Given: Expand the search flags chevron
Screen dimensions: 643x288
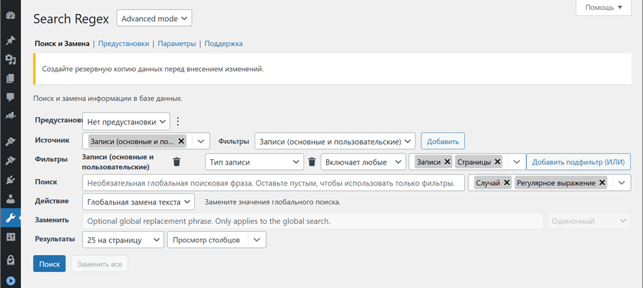Looking at the screenshot, I should (622, 183).
